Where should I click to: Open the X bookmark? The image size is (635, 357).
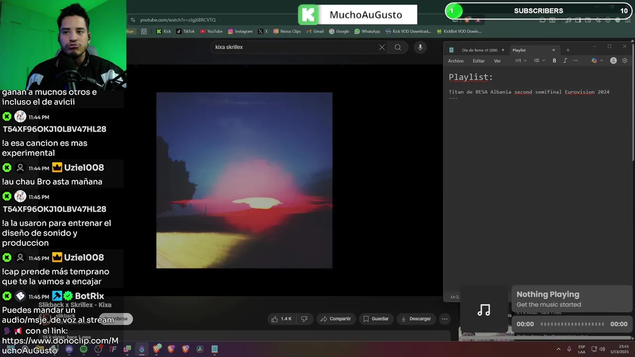[x=263, y=31]
